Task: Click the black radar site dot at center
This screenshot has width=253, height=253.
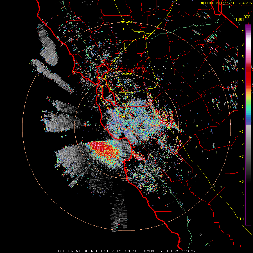Action: click(126, 126)
